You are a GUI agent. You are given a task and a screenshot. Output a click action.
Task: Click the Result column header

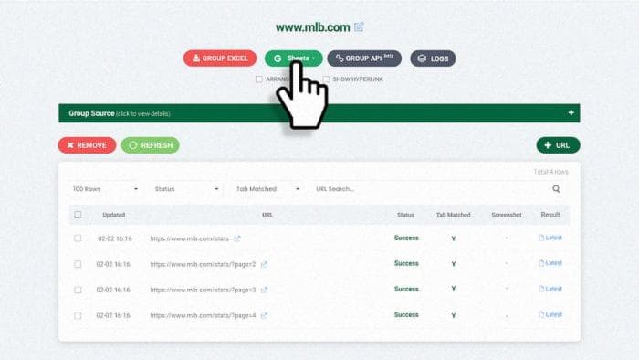[x=550, y=215]
